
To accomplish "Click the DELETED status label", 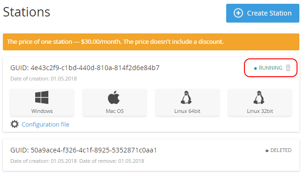I will click(281, 150).
